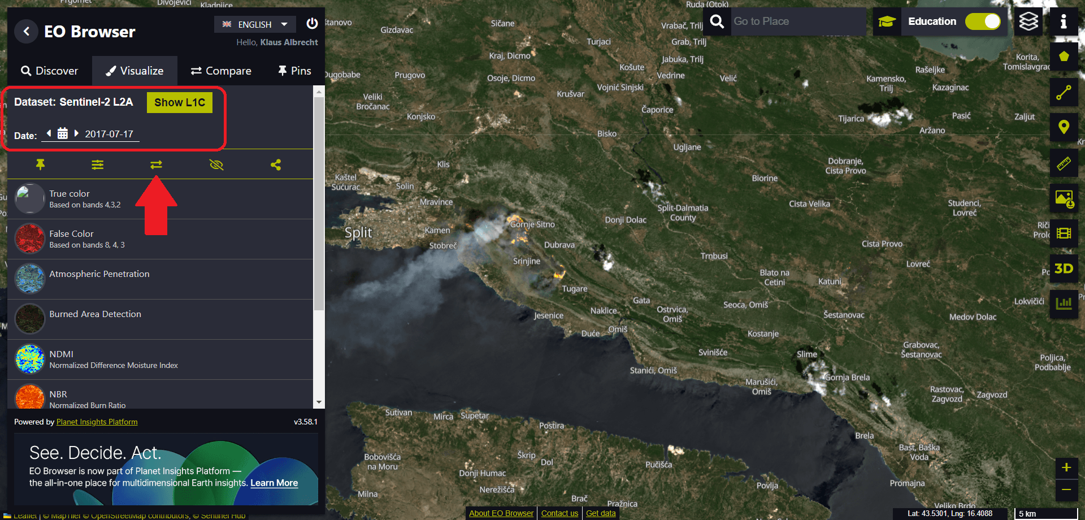
Task: Toggle the Education mode switch
Action: tap(983, 21)
